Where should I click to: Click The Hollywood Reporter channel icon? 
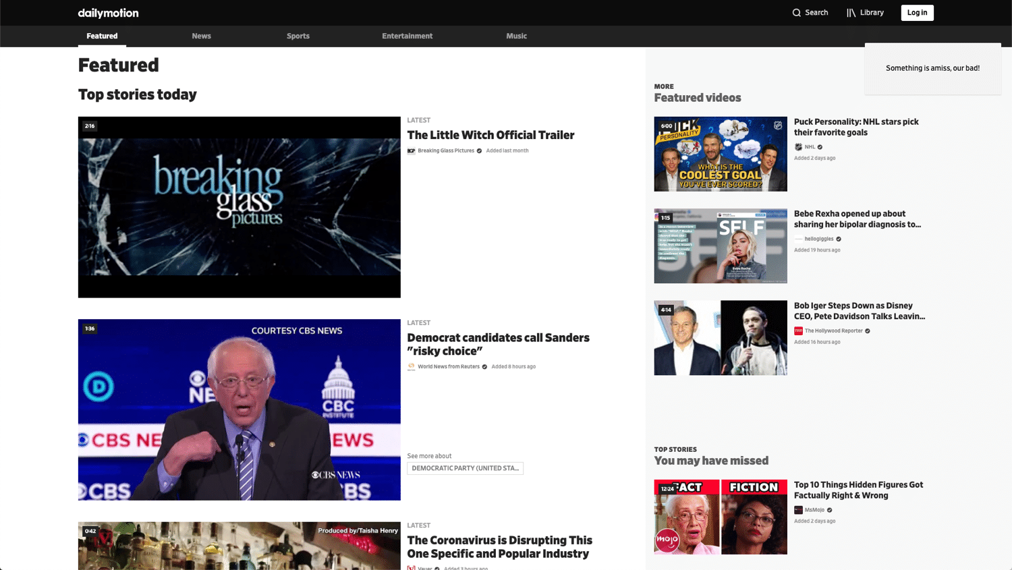[x=799, y=331]
